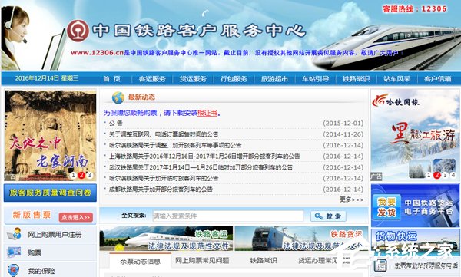Image resolution: width=461 pixels, height=277 pixels.
Task: Click the 哈铁国旅 logo
Action: [396, 101]
